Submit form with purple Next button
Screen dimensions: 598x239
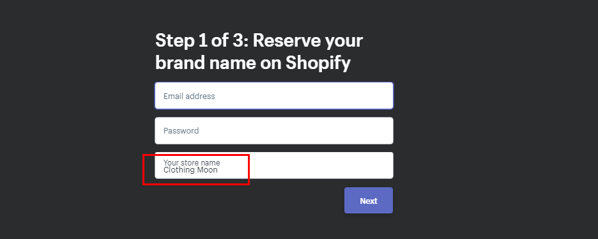tap(369, 201)
